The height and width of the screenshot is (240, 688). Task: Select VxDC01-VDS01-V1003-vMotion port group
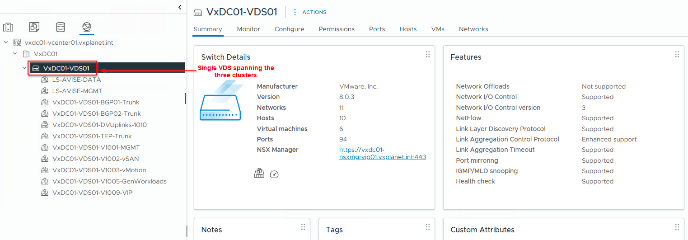pos(99,170)
